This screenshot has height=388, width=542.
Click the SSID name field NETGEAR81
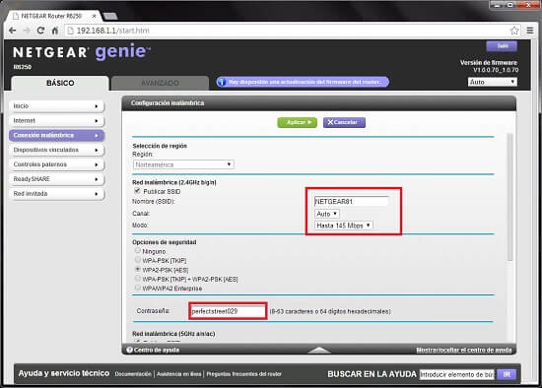[351, 202]
